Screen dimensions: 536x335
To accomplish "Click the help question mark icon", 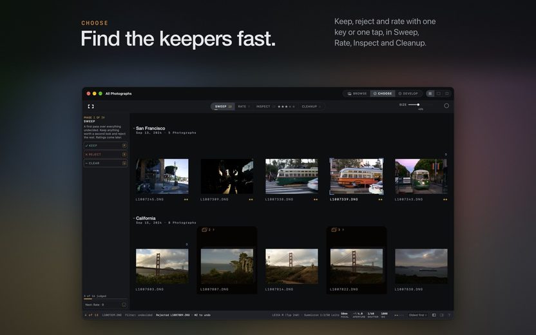I will coord(449,315).
